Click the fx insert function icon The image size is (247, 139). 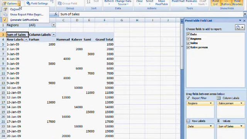tap(56, 14)
